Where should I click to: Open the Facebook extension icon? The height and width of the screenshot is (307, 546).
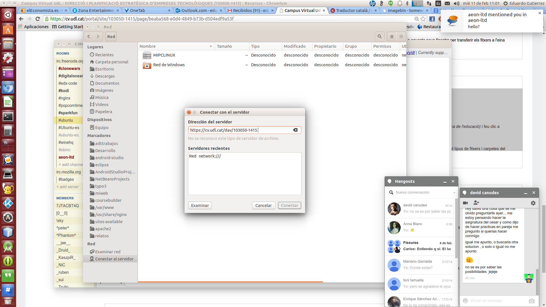pos(432,19)
